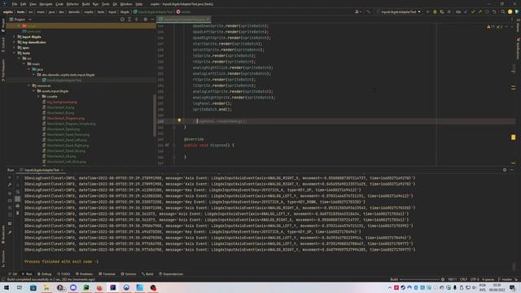Screen dimensions: 521x293
Task: Hide the Project panel with minus icon
Action: tap(152, 20)
